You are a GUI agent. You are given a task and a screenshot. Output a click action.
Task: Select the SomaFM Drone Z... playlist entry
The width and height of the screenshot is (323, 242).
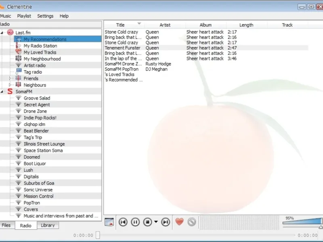[x=206, y=64]
